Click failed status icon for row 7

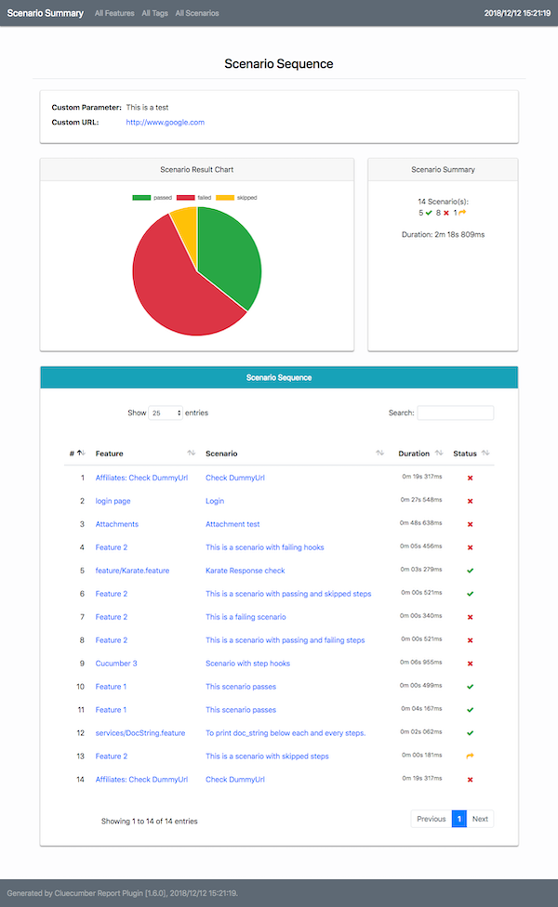coord(470,617)
